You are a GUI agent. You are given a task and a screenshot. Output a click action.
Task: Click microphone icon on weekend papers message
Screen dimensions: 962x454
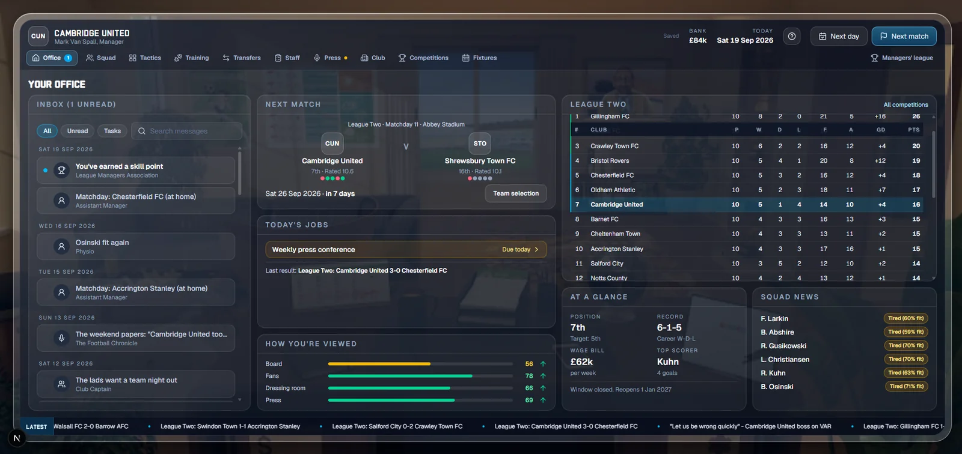61,338
